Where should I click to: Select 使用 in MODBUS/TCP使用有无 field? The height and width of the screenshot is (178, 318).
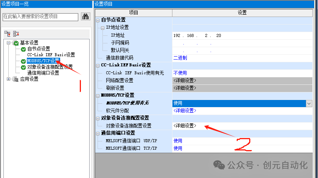[x=239, y=103]
